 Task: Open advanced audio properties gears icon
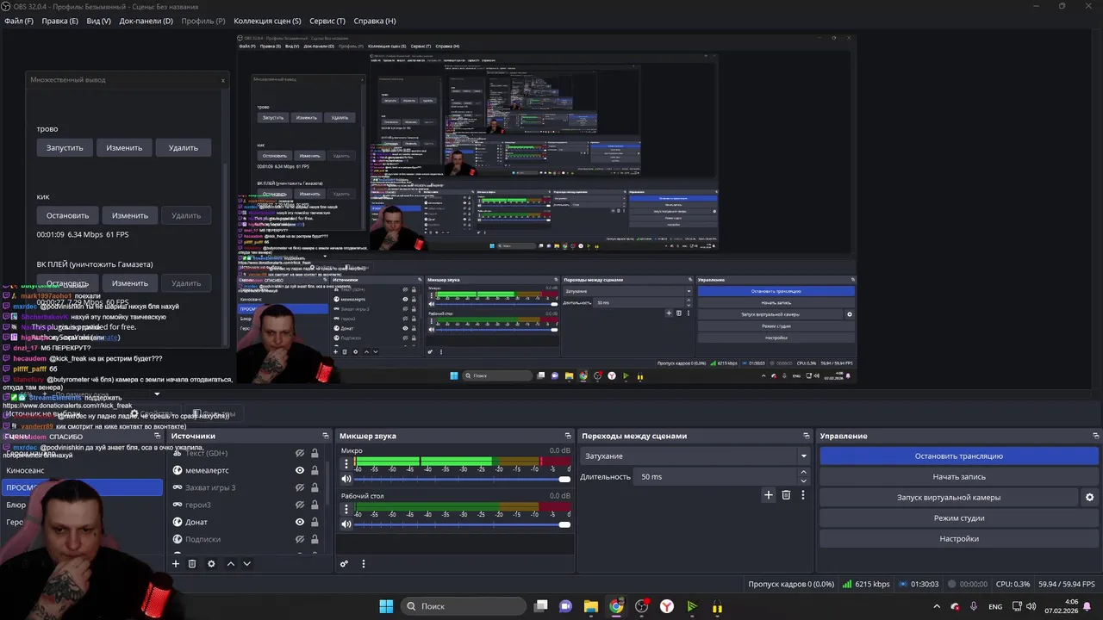tap(344, 564)
